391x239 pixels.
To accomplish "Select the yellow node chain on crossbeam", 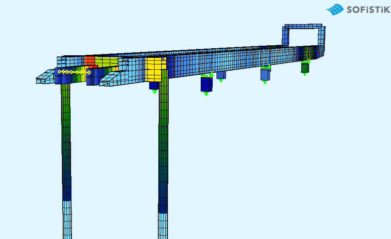I will [74, 72].
